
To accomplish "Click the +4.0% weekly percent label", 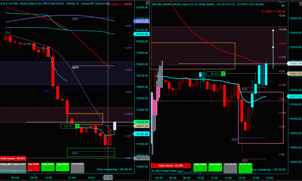I will click(x=128, y=26).
